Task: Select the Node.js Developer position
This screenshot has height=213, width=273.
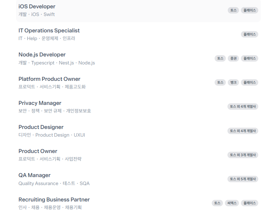Action: pyautogui.click(x=138, y=58)
